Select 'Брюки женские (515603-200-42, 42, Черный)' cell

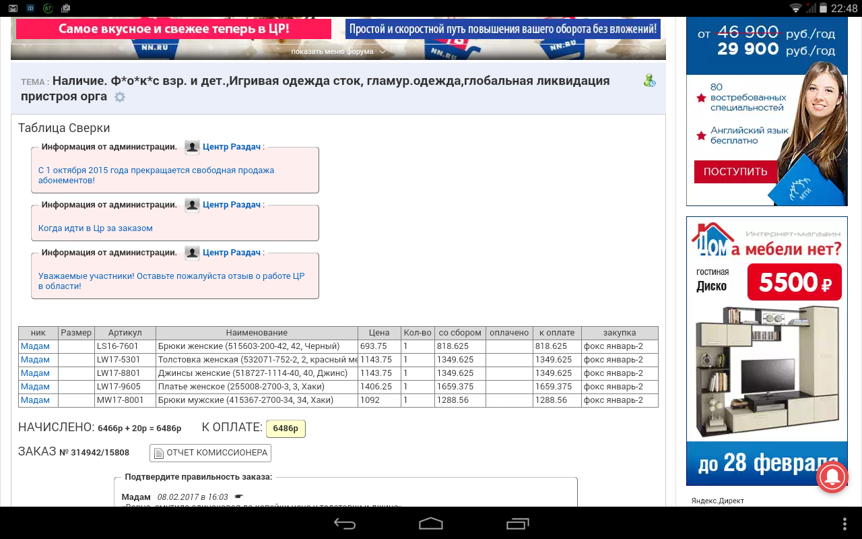[257, 346]
